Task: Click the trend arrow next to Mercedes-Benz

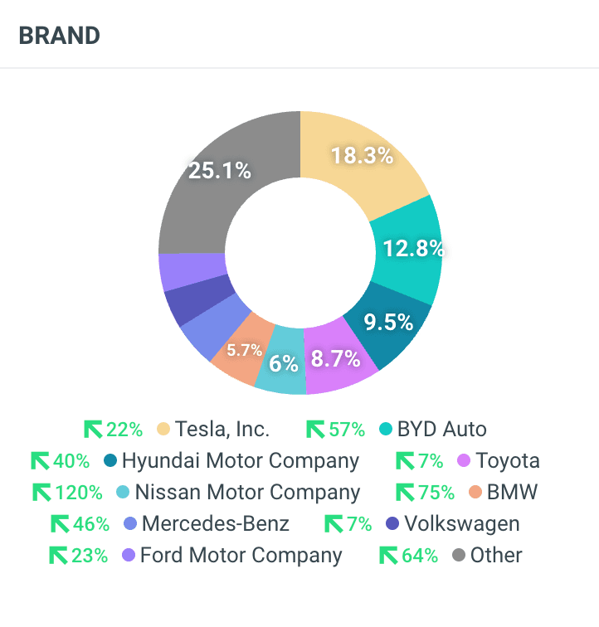Action: (60, 523)
